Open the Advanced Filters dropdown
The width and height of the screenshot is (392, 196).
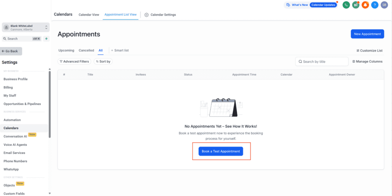pos(74,62)
